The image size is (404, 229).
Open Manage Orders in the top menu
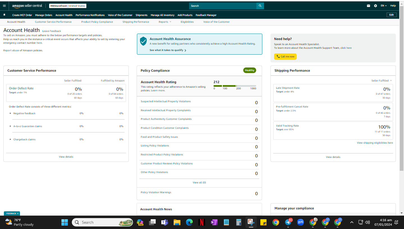point(44,15)
